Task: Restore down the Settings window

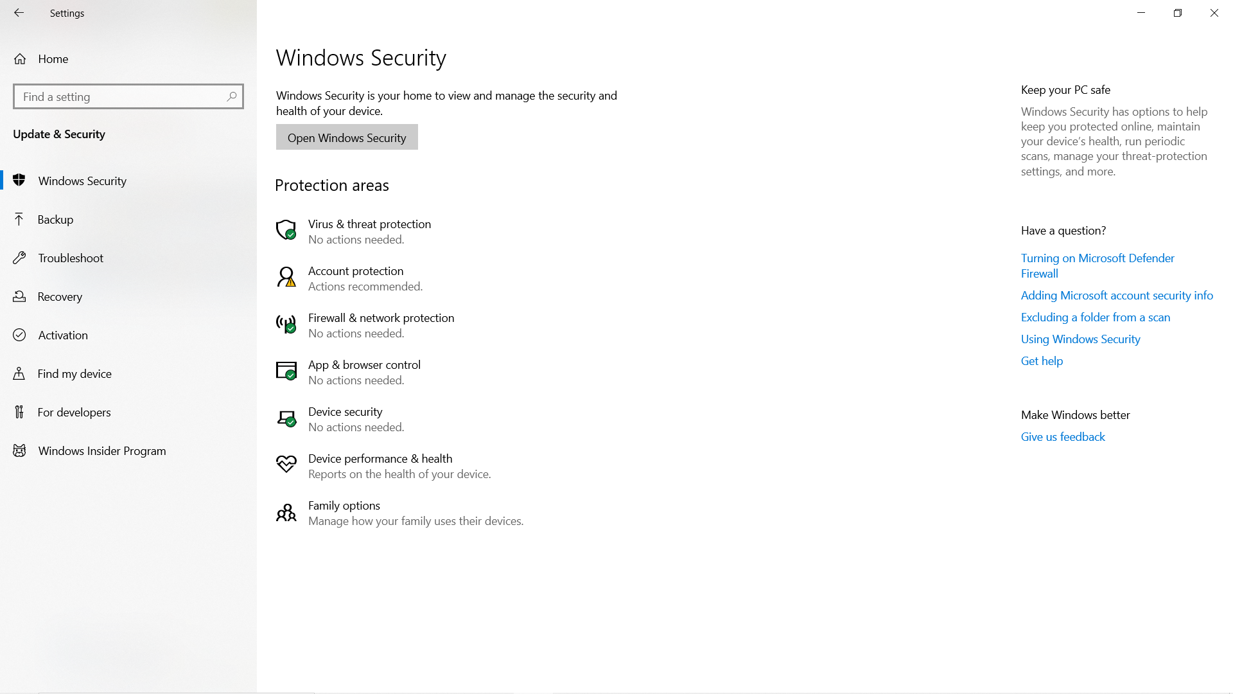Action: pyautogui.click(x=1178, y=13)
